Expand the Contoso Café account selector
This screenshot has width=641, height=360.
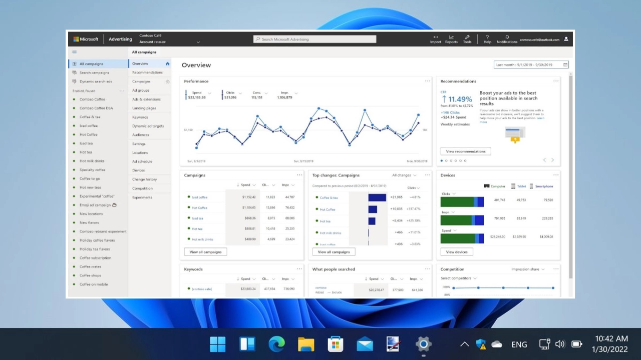click(x=198, y=42)
